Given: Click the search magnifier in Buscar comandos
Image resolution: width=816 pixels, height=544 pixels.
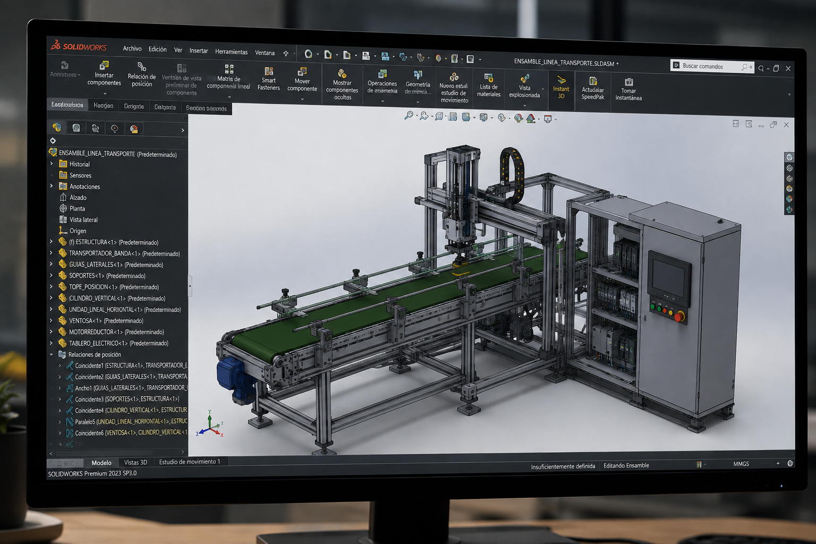Looking at the screenshot, I should (744, 67).
